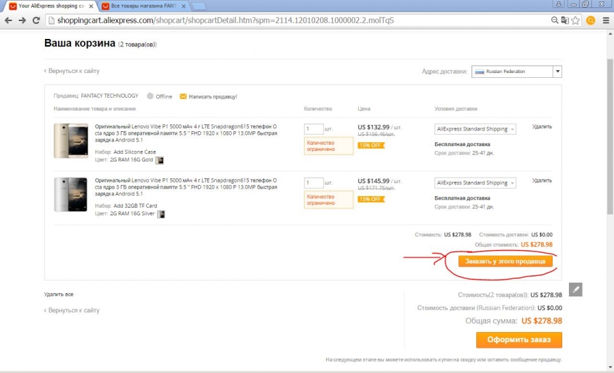This screenshot has width=614, height=373.
Task: Open the FANTACY TECHNOLOGY seller name
Action: tap(110, 96)
